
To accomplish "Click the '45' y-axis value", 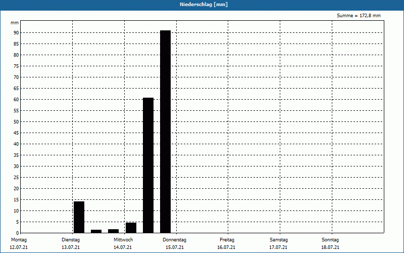I will 16,133.
